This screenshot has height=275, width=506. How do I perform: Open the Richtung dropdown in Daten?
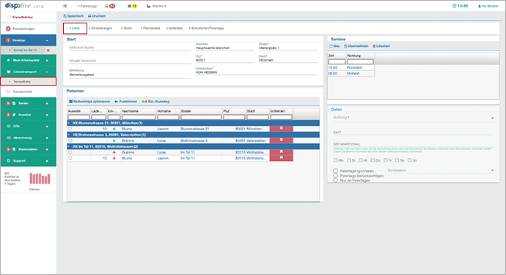click(x=413, y=118)
